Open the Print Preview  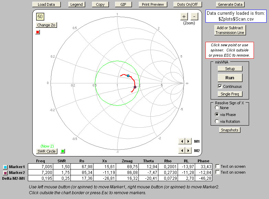click(153, 4)
